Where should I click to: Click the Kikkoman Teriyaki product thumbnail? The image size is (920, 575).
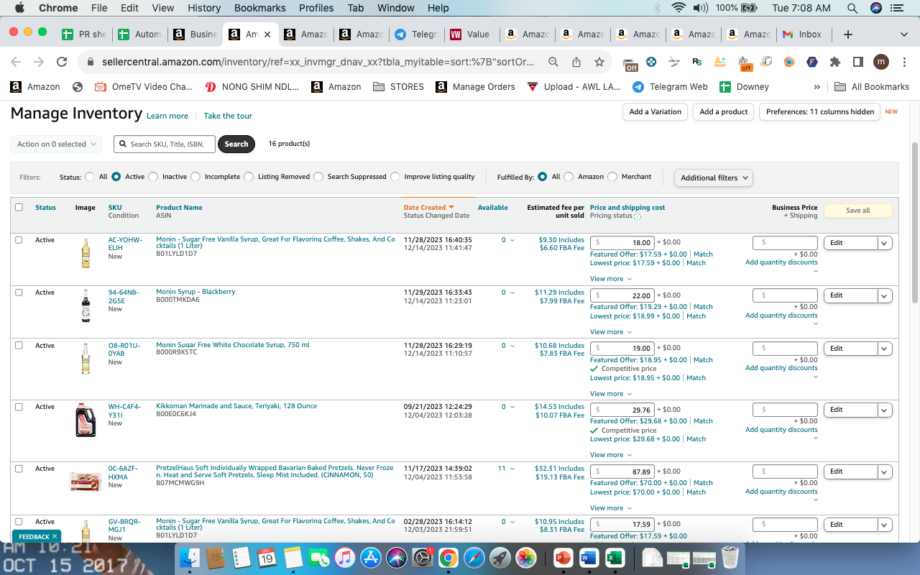[x=86, y=420]
